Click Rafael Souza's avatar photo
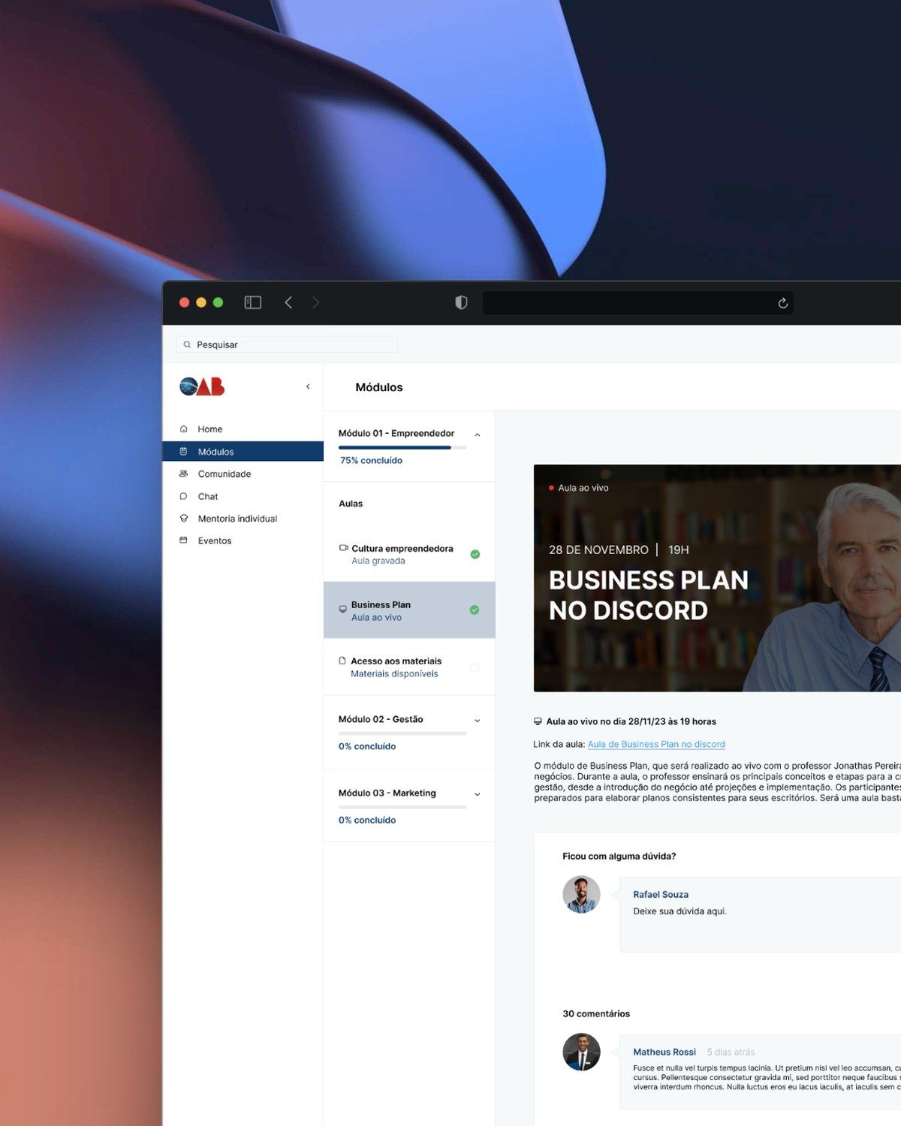 pyautogui.click(x=581, y=895)
